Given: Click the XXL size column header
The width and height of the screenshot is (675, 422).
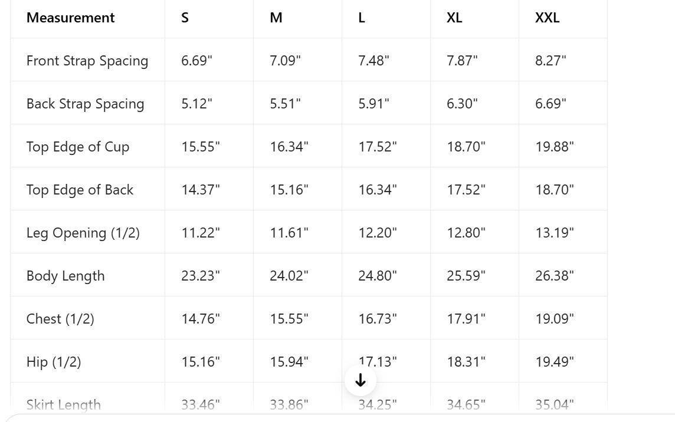Looking at the screenshot, I should coord(547,18).
